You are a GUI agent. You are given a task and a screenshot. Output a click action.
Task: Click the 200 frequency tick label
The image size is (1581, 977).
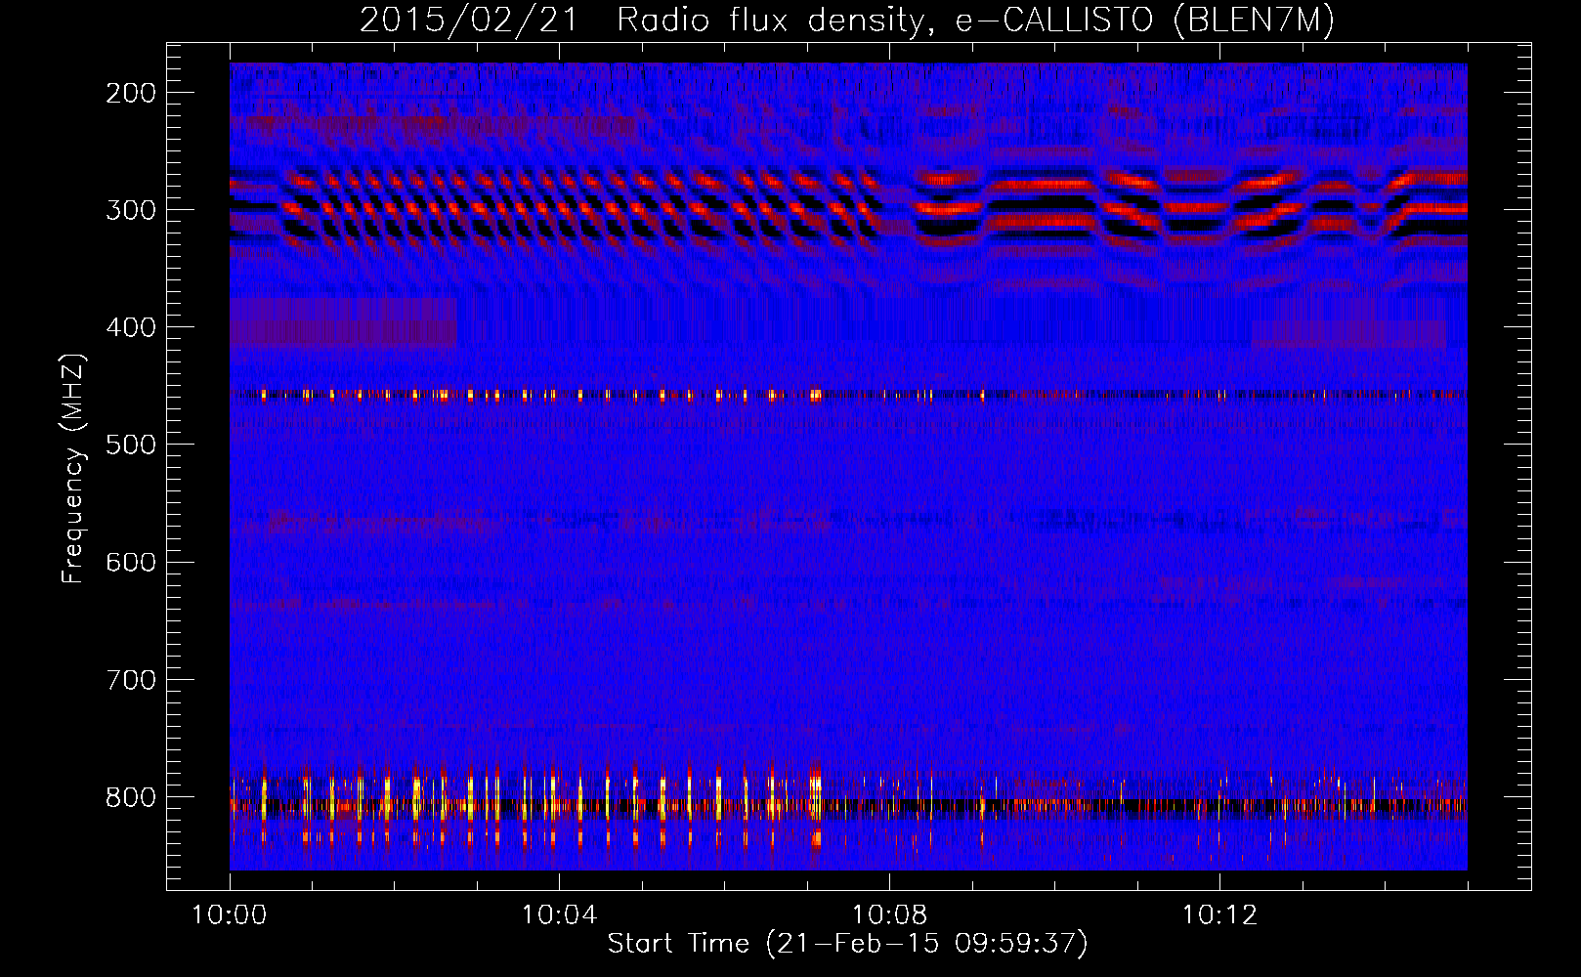(131, 93)
